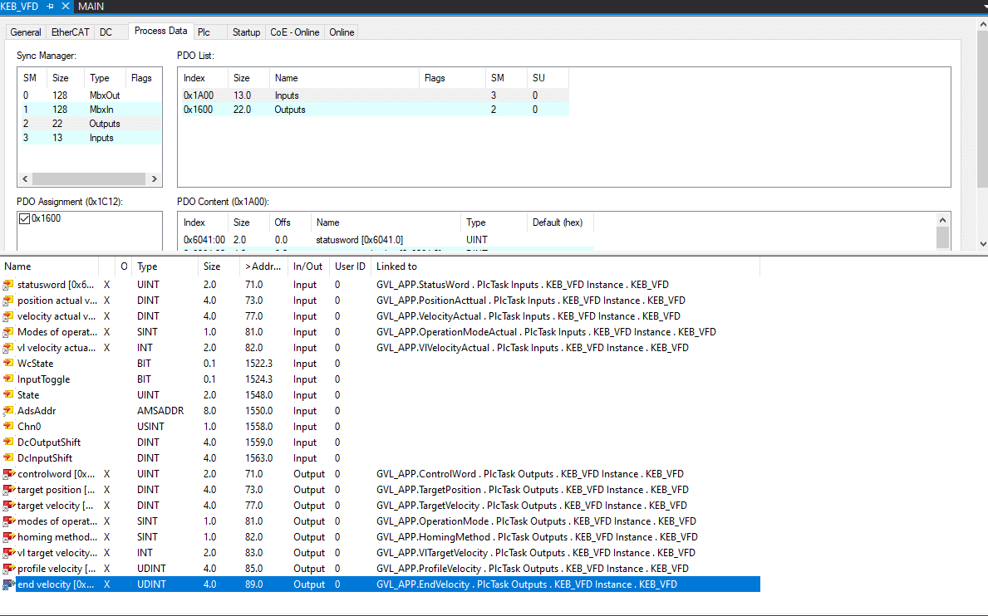This screenshot has height=616, width=988.
Task: Click the DcOutputShift variable icon
Action: point(8,442)
